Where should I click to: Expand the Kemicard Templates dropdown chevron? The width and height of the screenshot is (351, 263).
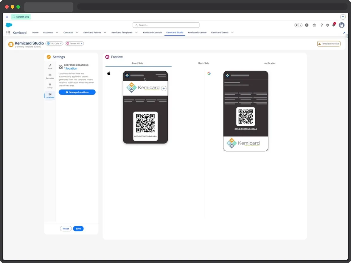point(136,33)
